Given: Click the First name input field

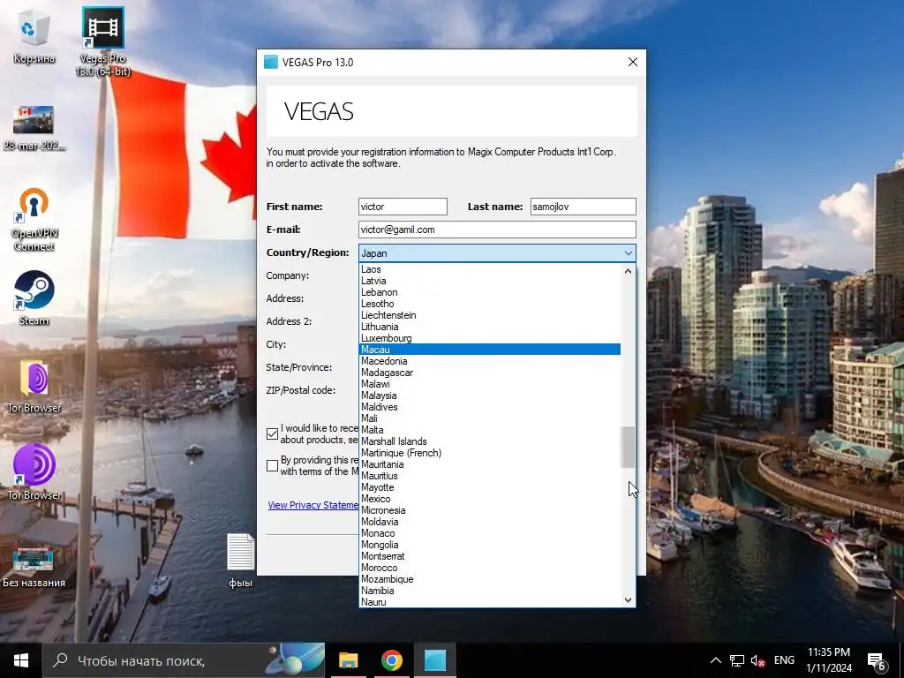Looking at the screenshot, I should pyautogui.click(x=403, y=207).
